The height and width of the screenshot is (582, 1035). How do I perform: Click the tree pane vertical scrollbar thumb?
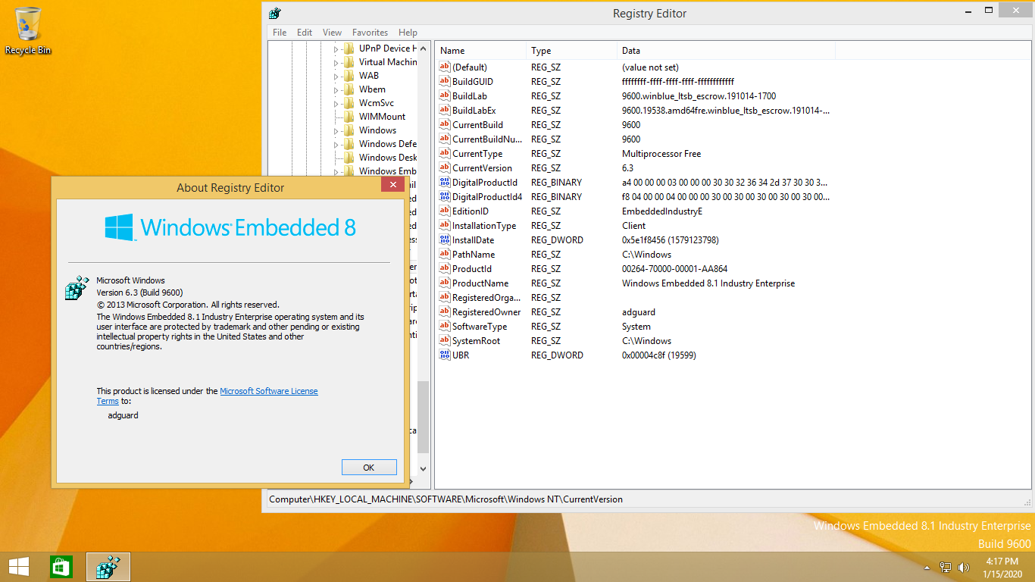423,417
